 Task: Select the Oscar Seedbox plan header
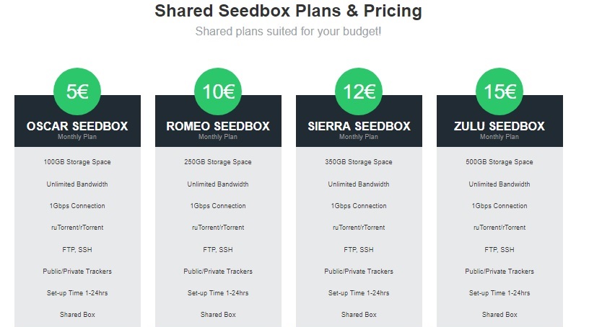tap(77, 126)
